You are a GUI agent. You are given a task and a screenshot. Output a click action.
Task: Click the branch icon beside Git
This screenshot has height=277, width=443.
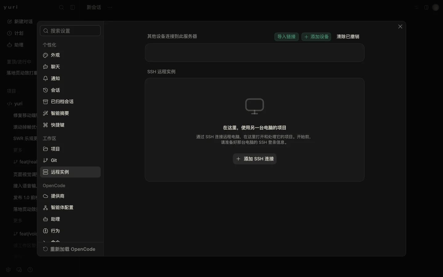point(46,160)
